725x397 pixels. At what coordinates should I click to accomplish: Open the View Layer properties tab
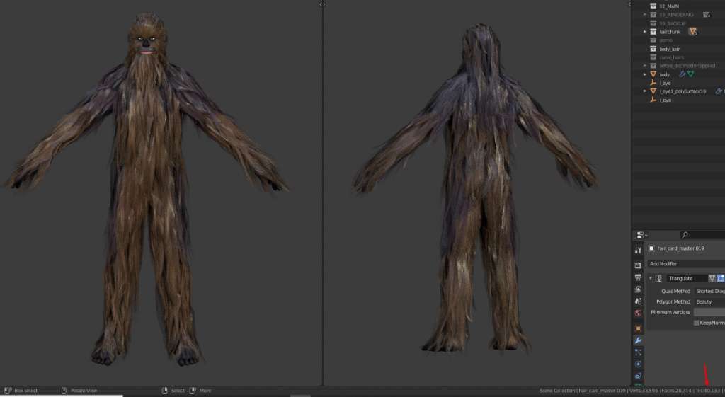point(638,289)
